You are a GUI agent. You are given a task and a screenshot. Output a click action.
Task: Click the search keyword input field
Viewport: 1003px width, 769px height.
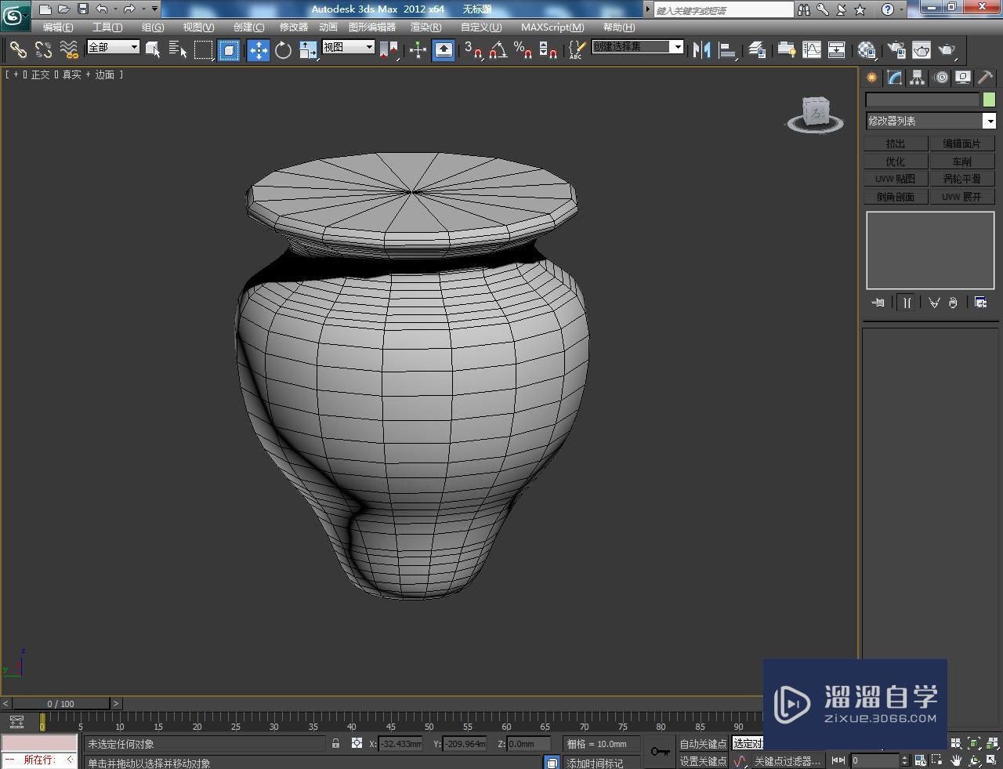(723, 10)
